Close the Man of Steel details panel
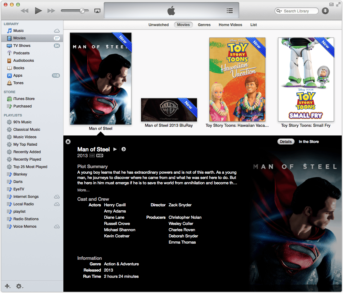 (68, 142)
